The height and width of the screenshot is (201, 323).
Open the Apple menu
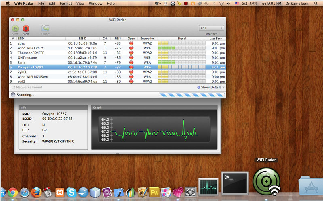pos(7,3)
